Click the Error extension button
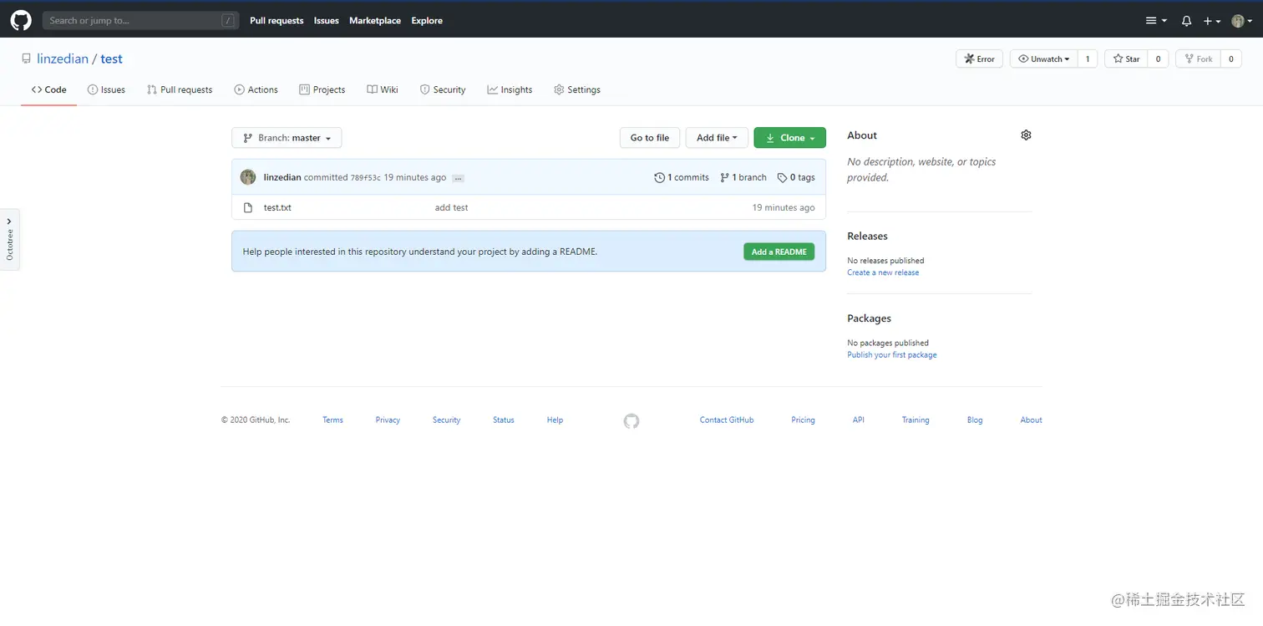This screenshot has width=1263, height=626. tap(979, 59)
